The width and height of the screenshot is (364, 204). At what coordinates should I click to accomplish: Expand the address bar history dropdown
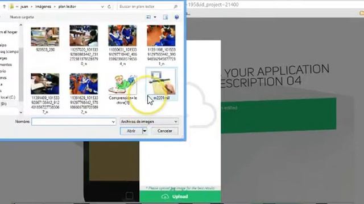coord(102,7)
